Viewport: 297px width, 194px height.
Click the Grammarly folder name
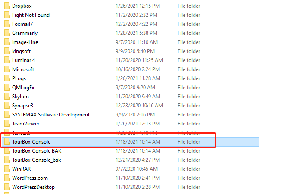(x=25, y=33)
